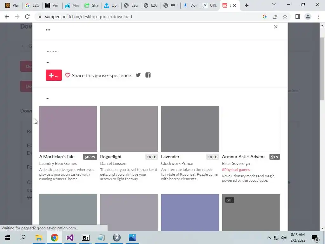Click the $8.99 price tag

(x=90, y=157)
